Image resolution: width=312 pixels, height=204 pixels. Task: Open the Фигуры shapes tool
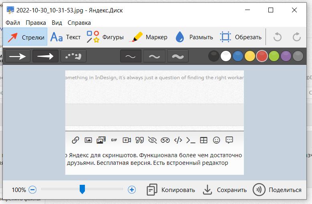(105, 37)
